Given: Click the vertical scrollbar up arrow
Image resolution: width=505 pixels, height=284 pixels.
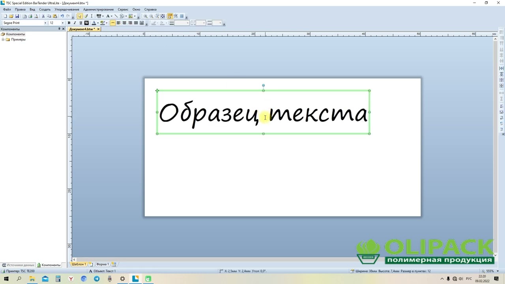Looking at the screenshot, I should 495,39.
